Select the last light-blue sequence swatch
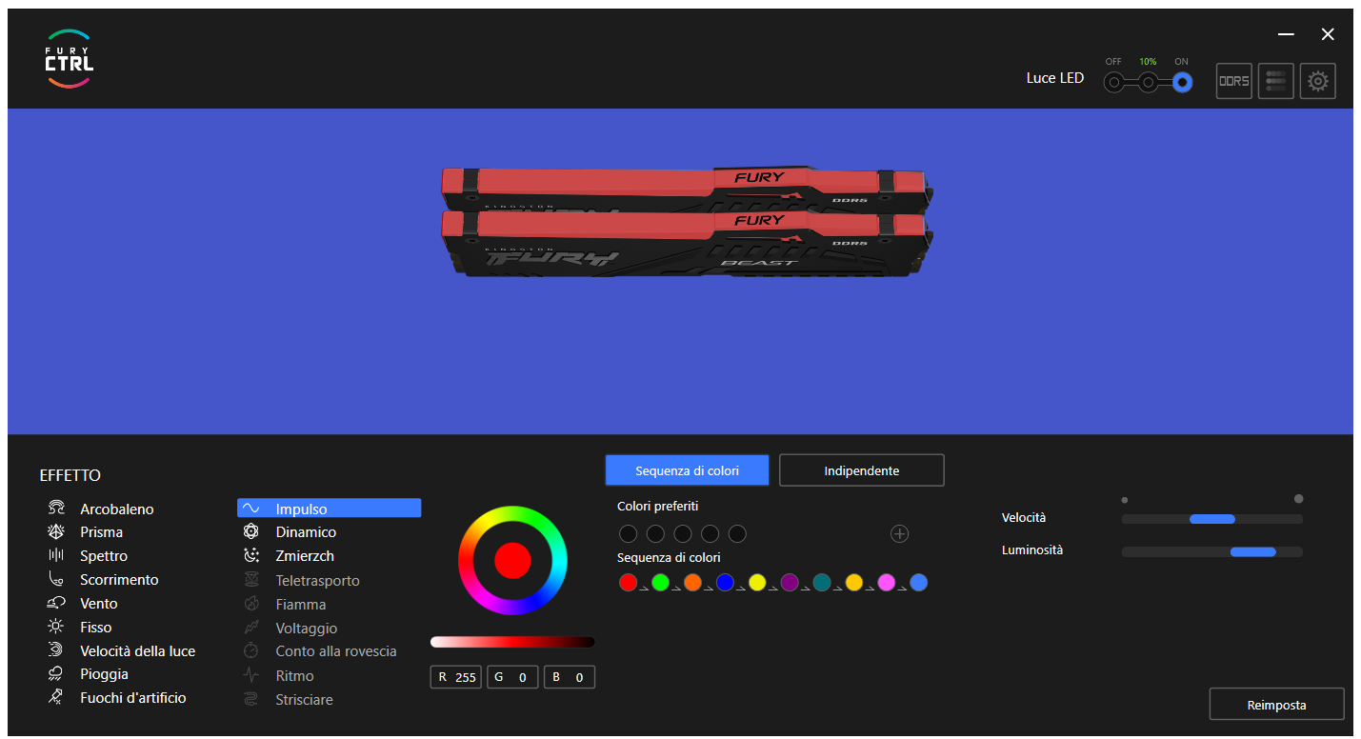Image resolution: width=1361 pixels, height=739 pixels. 919,582
